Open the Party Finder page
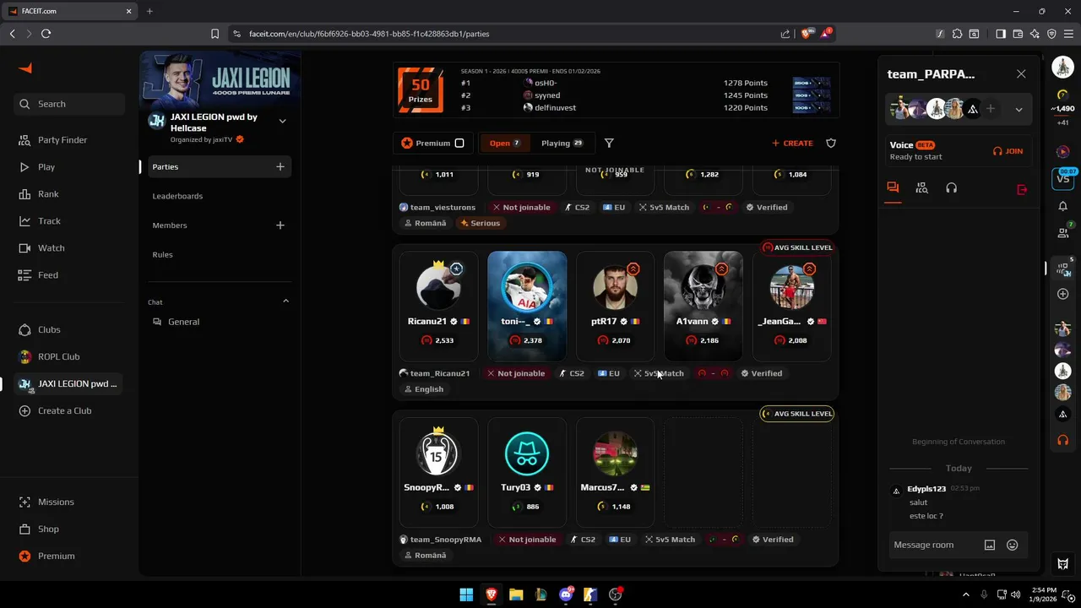This screenshot has height=608, width=1081. [54, 140]
